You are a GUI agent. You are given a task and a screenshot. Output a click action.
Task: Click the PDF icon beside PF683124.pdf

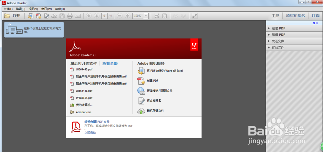pos(72,98)
